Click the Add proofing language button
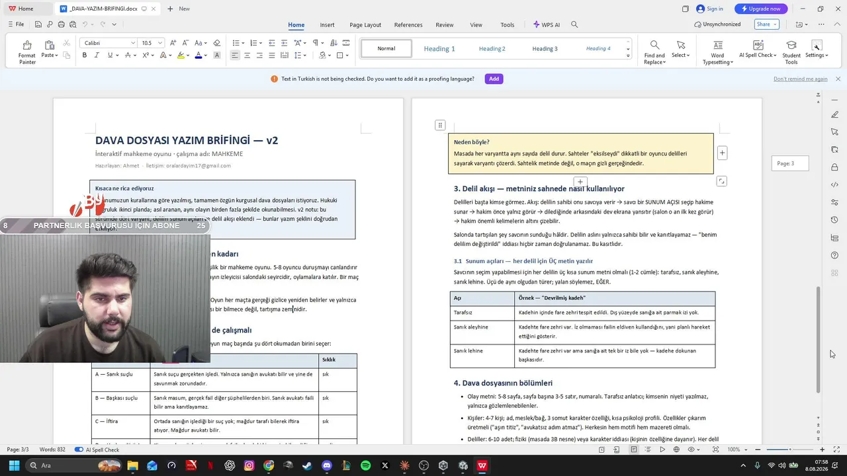Image resolution: width=847 pixels, height=476 pixels. pos(494,79)
